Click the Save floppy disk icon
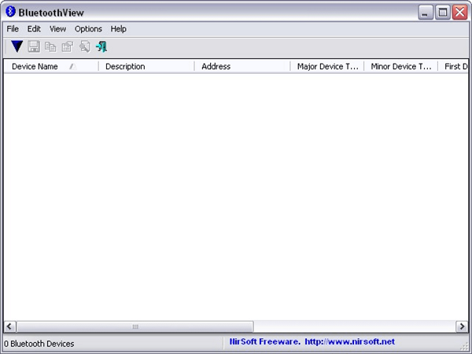472x354 pixels. point(34,46)
